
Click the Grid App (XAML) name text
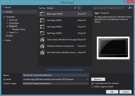click(54, 20)
